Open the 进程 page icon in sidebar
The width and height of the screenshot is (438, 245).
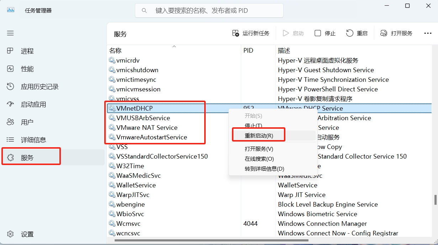coord(10,51)
